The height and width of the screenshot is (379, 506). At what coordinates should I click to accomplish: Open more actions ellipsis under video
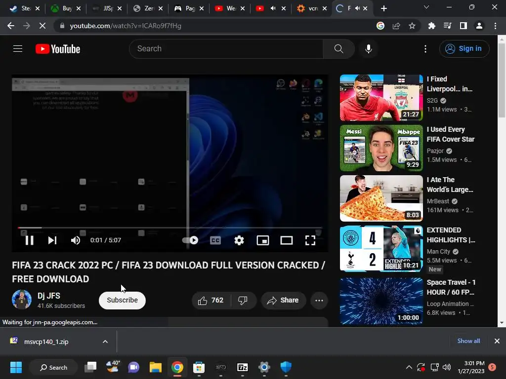(x=319, y=301)
